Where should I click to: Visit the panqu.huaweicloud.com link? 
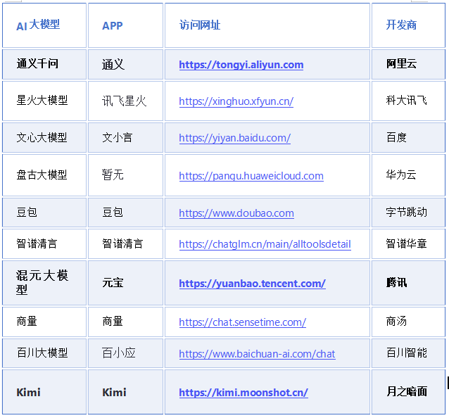(x=251, y=175)
